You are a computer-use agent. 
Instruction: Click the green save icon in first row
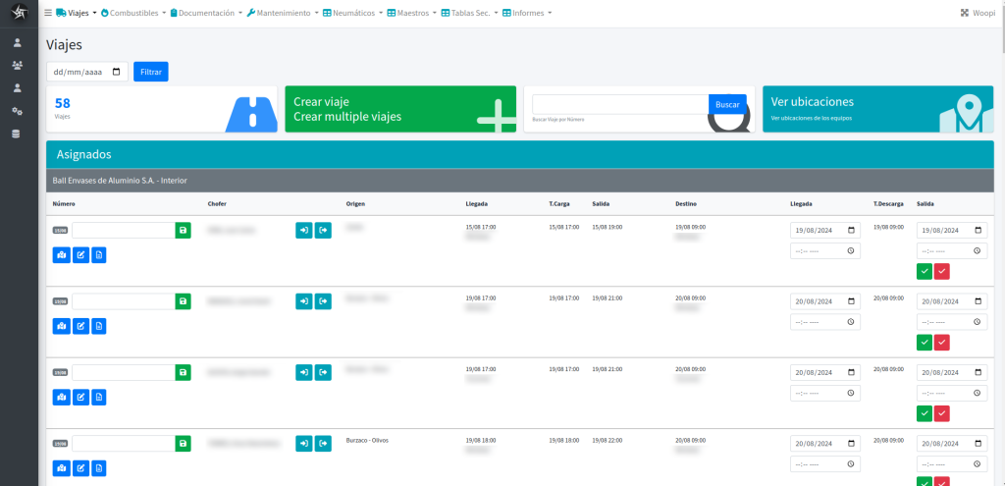point(184,230)
